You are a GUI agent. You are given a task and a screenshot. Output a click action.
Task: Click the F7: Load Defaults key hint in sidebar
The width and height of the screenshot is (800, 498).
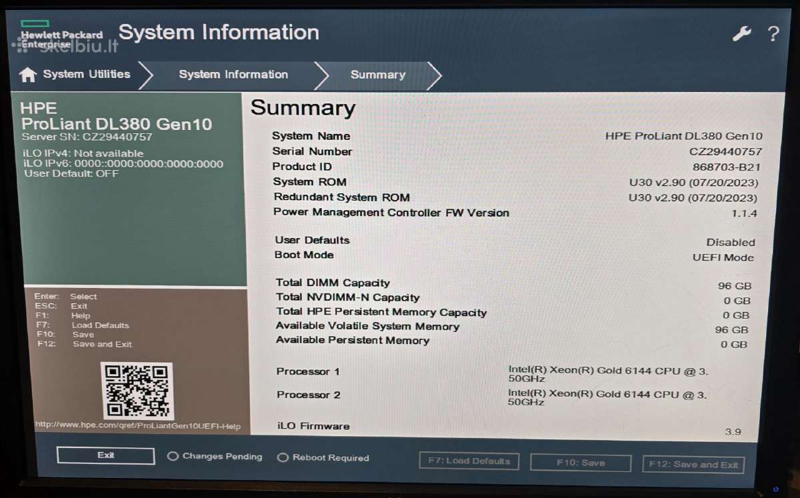point(83,325)
